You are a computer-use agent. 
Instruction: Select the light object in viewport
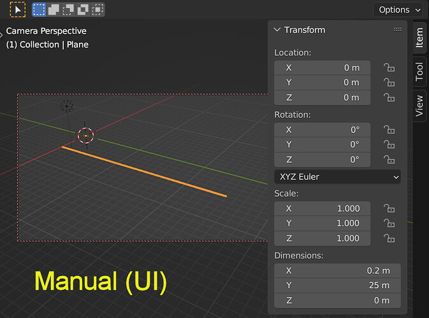pyautogui.click(x=67, y=106)
